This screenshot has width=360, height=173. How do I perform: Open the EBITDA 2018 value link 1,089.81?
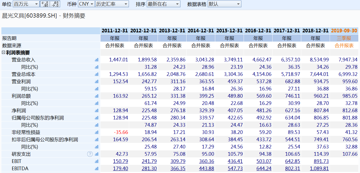[319, 169]
